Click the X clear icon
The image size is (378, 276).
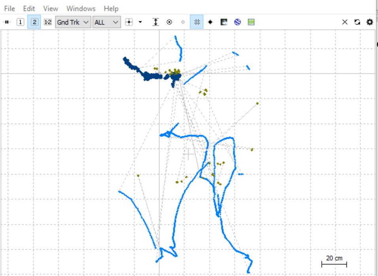345,22
